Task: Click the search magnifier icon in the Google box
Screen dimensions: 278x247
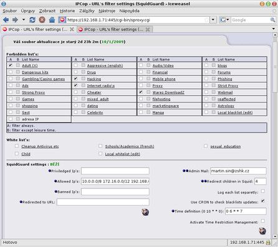Action: (272, 20)
